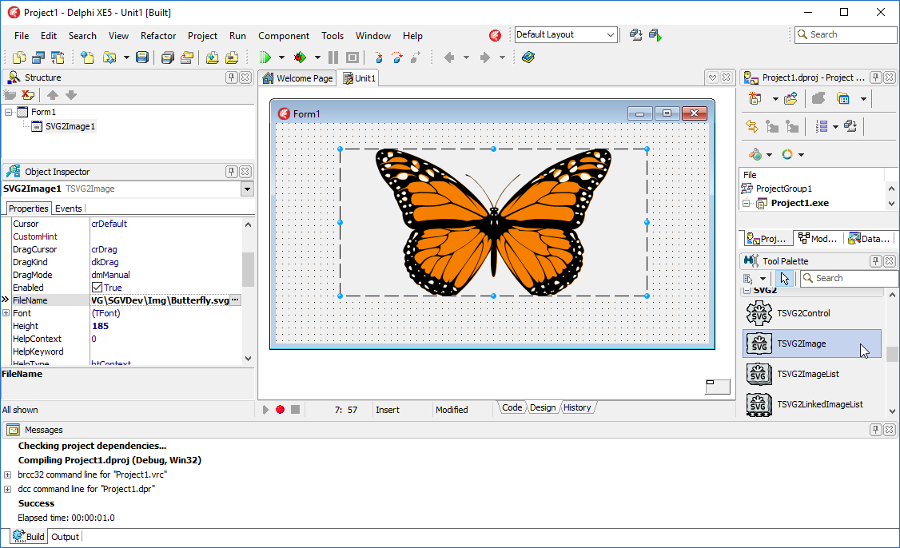900x548 pixels.
Task: Switch to the Code view tab
Action: (x=512, y=408)
